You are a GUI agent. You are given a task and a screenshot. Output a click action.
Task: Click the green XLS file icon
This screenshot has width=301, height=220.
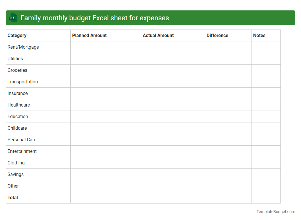point(13,18)
